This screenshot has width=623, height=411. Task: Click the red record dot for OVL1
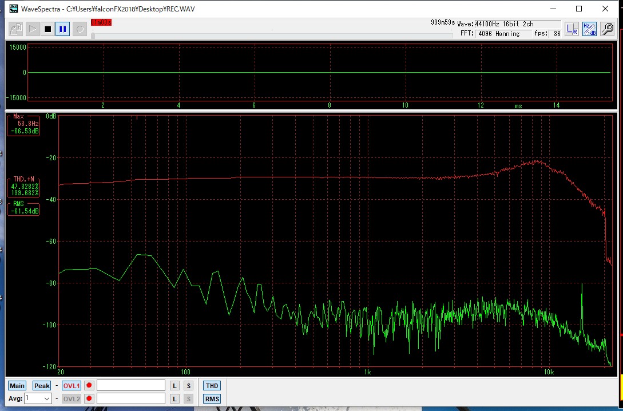pyautogui.click(x=89, y=386)
